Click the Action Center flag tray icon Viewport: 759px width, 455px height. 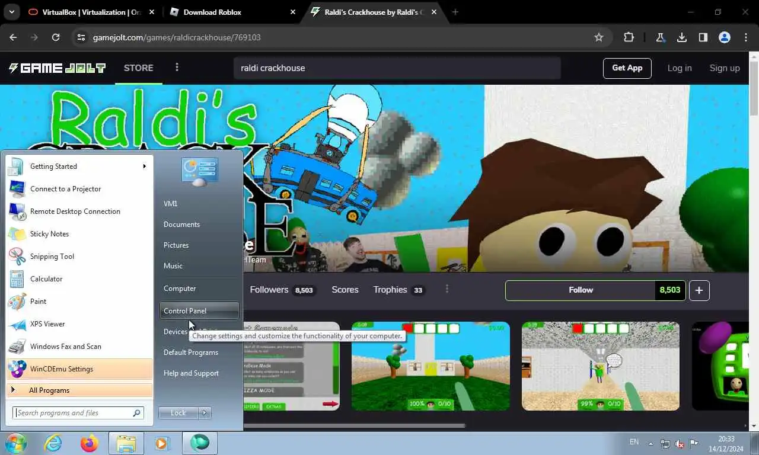pos(694,443)
